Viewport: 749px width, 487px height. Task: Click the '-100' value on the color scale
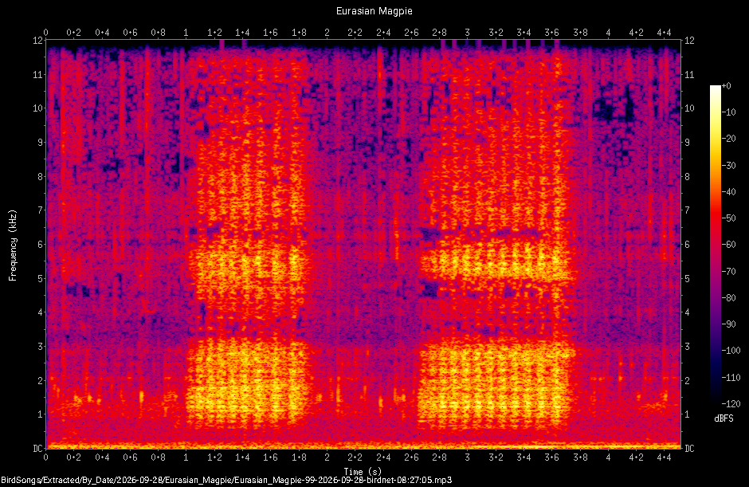tap(731, 351)
